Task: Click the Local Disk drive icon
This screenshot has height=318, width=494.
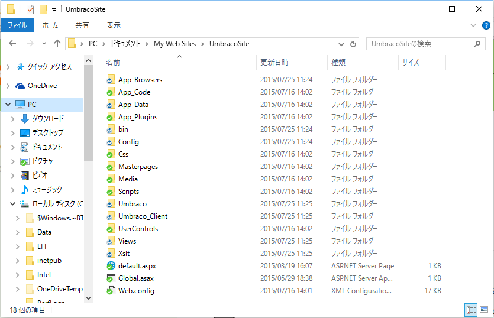Action: 25,204
